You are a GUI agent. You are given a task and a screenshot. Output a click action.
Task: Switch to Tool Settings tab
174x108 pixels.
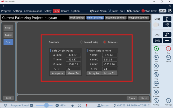tap(77, 18)
